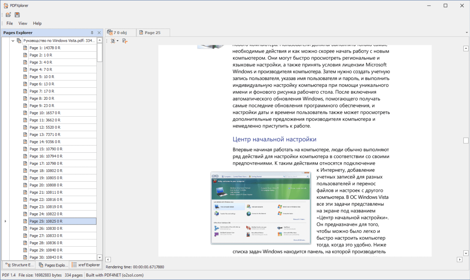Click the page icon for Page 8

tap(25, 98)
